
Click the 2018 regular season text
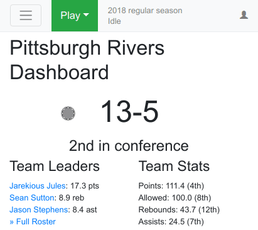[x=145, y=11]
